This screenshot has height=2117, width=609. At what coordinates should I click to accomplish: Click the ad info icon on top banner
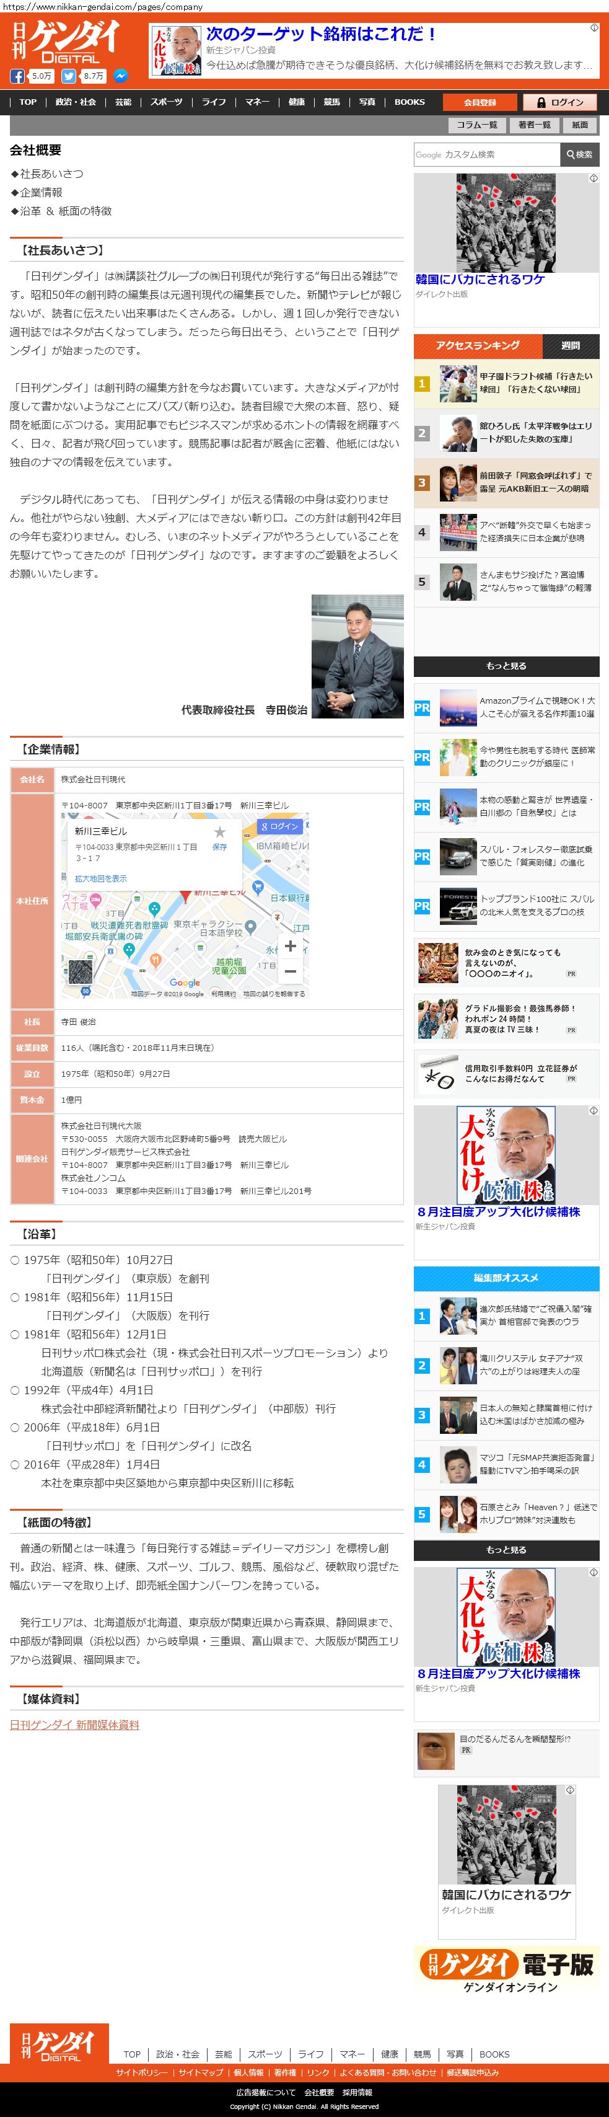594,28
